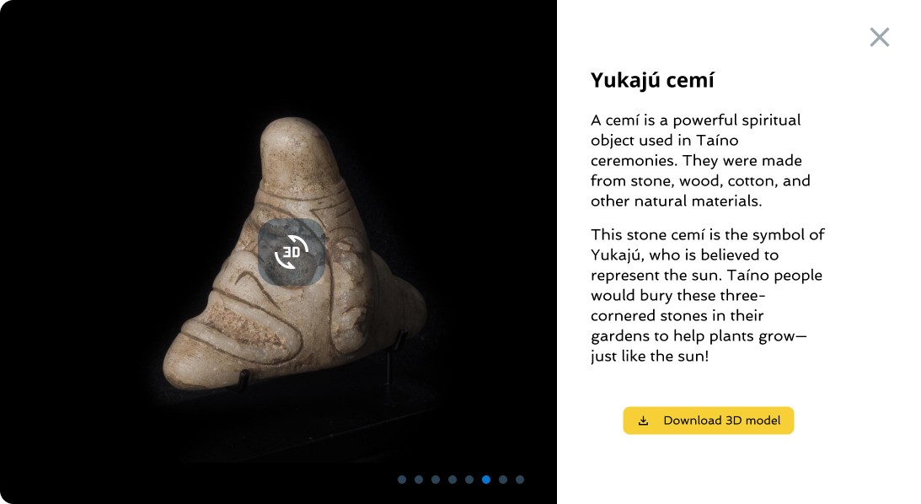Open the seventh carousel dot
The width and height of the screenshot is (921, 504).
503,480
